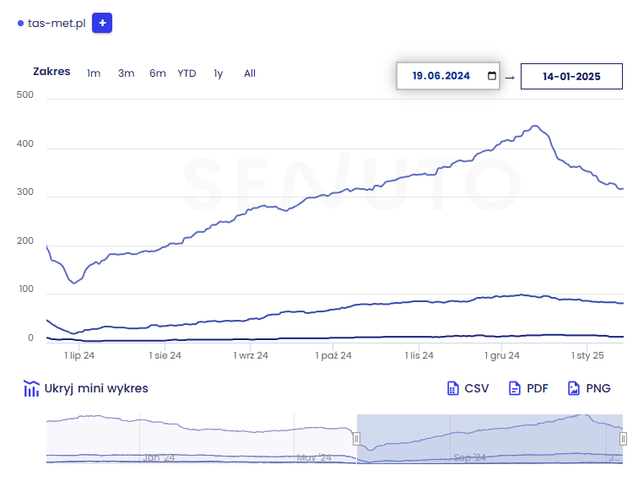The image size is (638, 481).
Task: Select the All range option
Action: pyautogui.click(x=250, y=73)
